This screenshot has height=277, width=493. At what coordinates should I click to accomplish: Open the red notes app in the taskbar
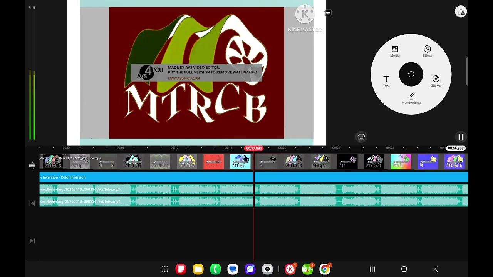point(181,269)
